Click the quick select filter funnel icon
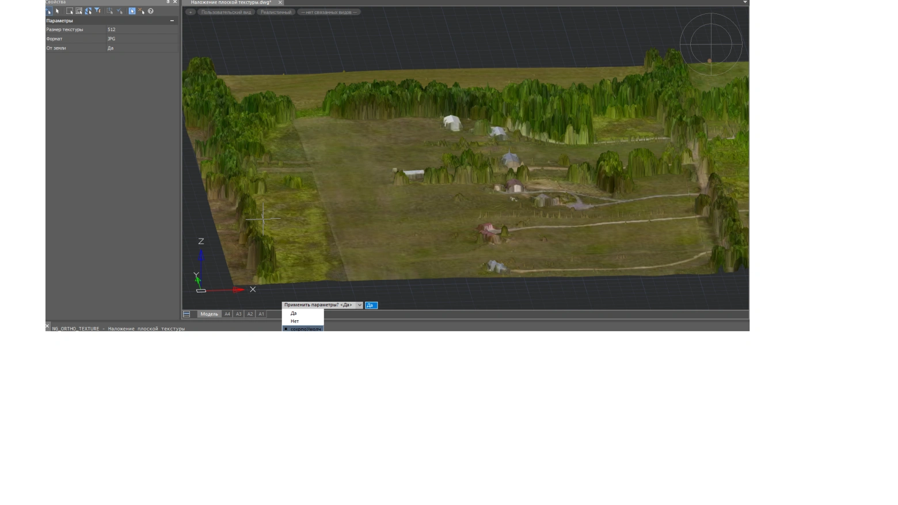 [x=97, y=11]
